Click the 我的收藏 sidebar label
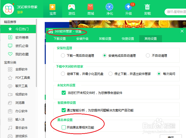Screen dimensions: 186x138 pos(22,54)
